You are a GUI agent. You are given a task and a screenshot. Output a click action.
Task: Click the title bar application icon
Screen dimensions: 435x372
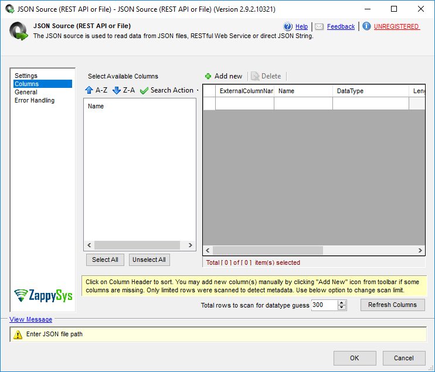tap(10, 9)
